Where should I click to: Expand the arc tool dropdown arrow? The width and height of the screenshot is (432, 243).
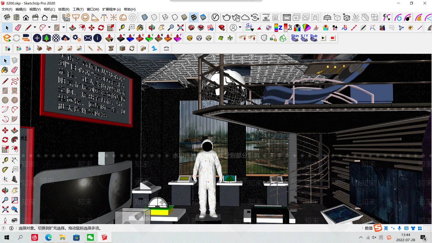(x=49, y=27)
